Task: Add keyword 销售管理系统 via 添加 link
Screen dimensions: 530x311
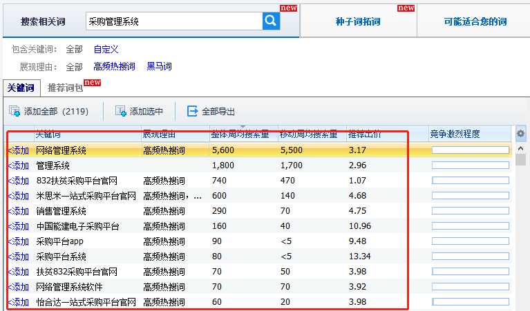Action: [x=19, y=211]
